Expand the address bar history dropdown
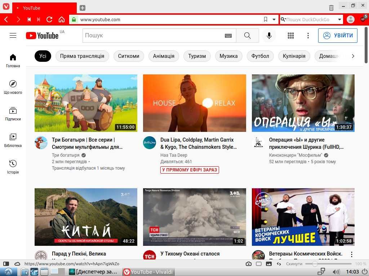 click(x=274, y=19)
